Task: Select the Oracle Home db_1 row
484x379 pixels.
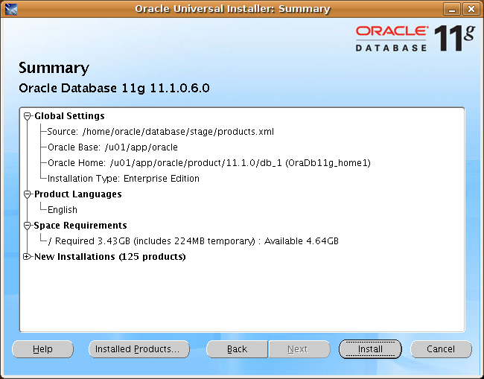Action: [209, 162]
